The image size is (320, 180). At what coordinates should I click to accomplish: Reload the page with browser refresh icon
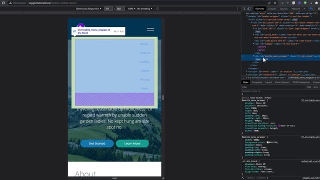coord(3,3)
